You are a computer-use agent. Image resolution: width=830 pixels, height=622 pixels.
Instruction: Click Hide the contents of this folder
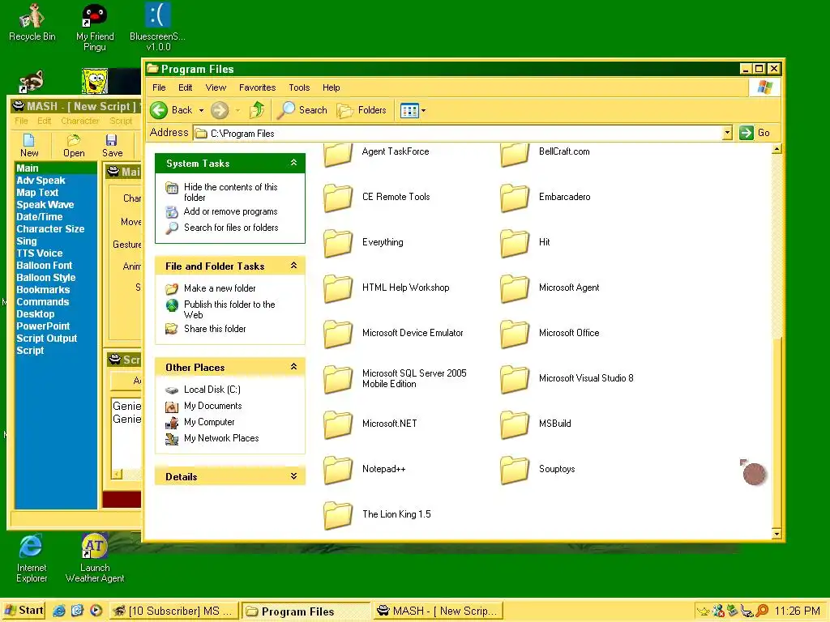click(231, 192)
